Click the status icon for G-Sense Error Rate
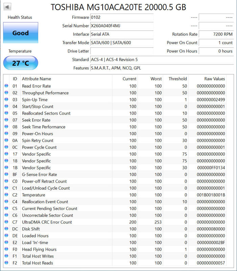 click(x=6, y=174)
